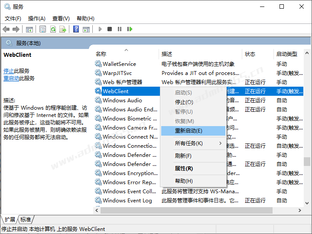Choose 停止(O) in the context menu
This screenshot has height=234, width=312.
[x=193, y=102]
